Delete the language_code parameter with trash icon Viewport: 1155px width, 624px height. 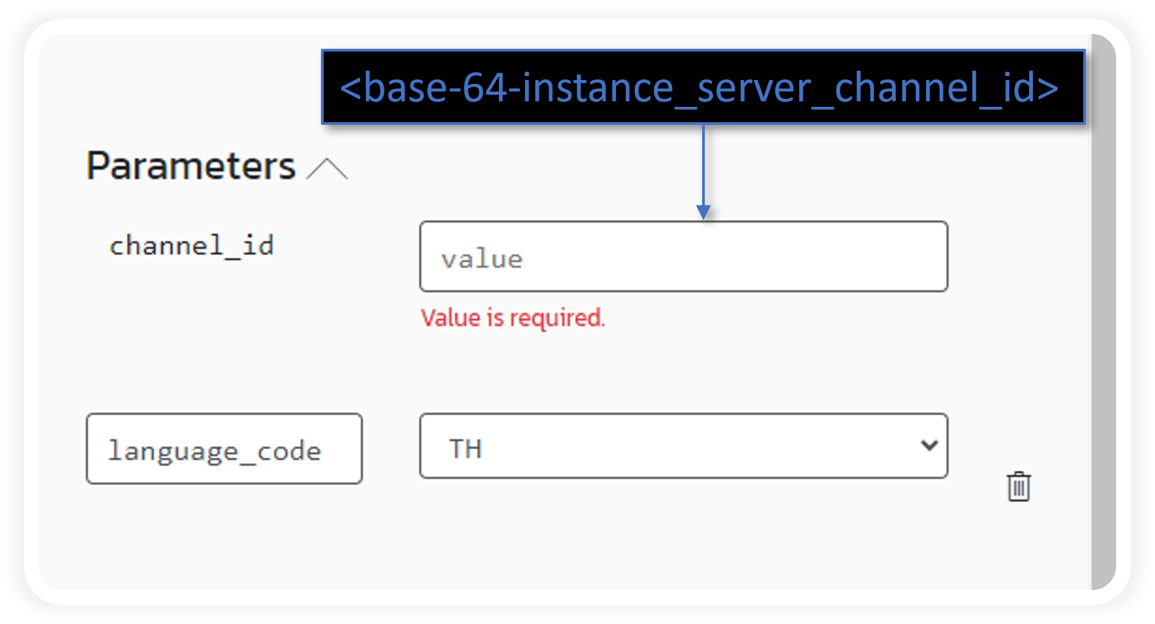1018,486
